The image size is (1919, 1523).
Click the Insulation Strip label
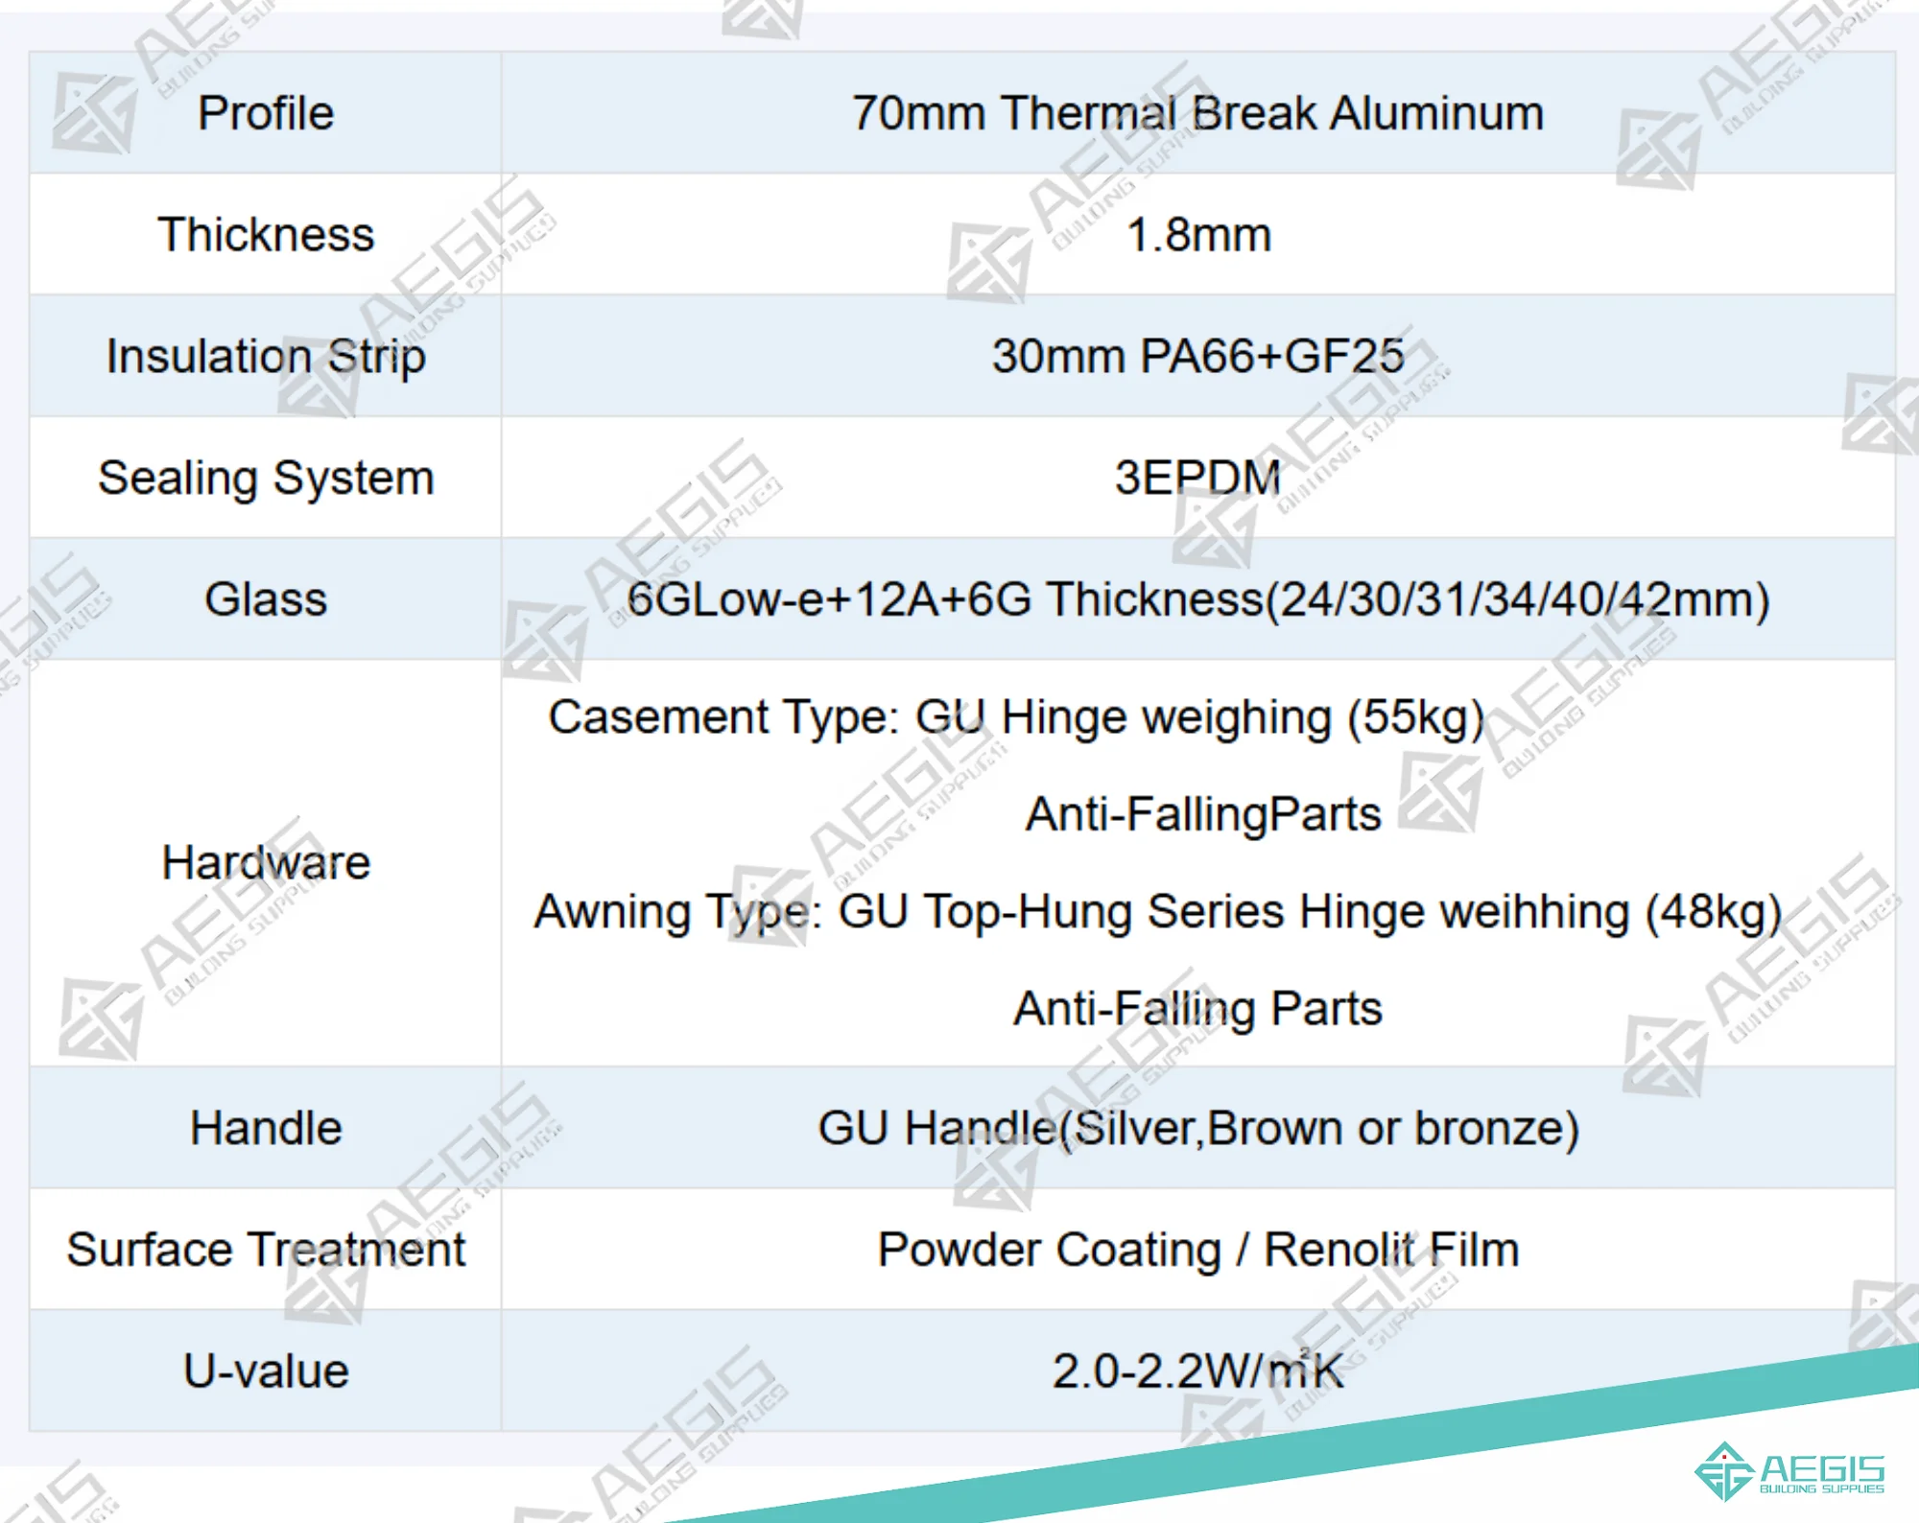coord(266,357)
